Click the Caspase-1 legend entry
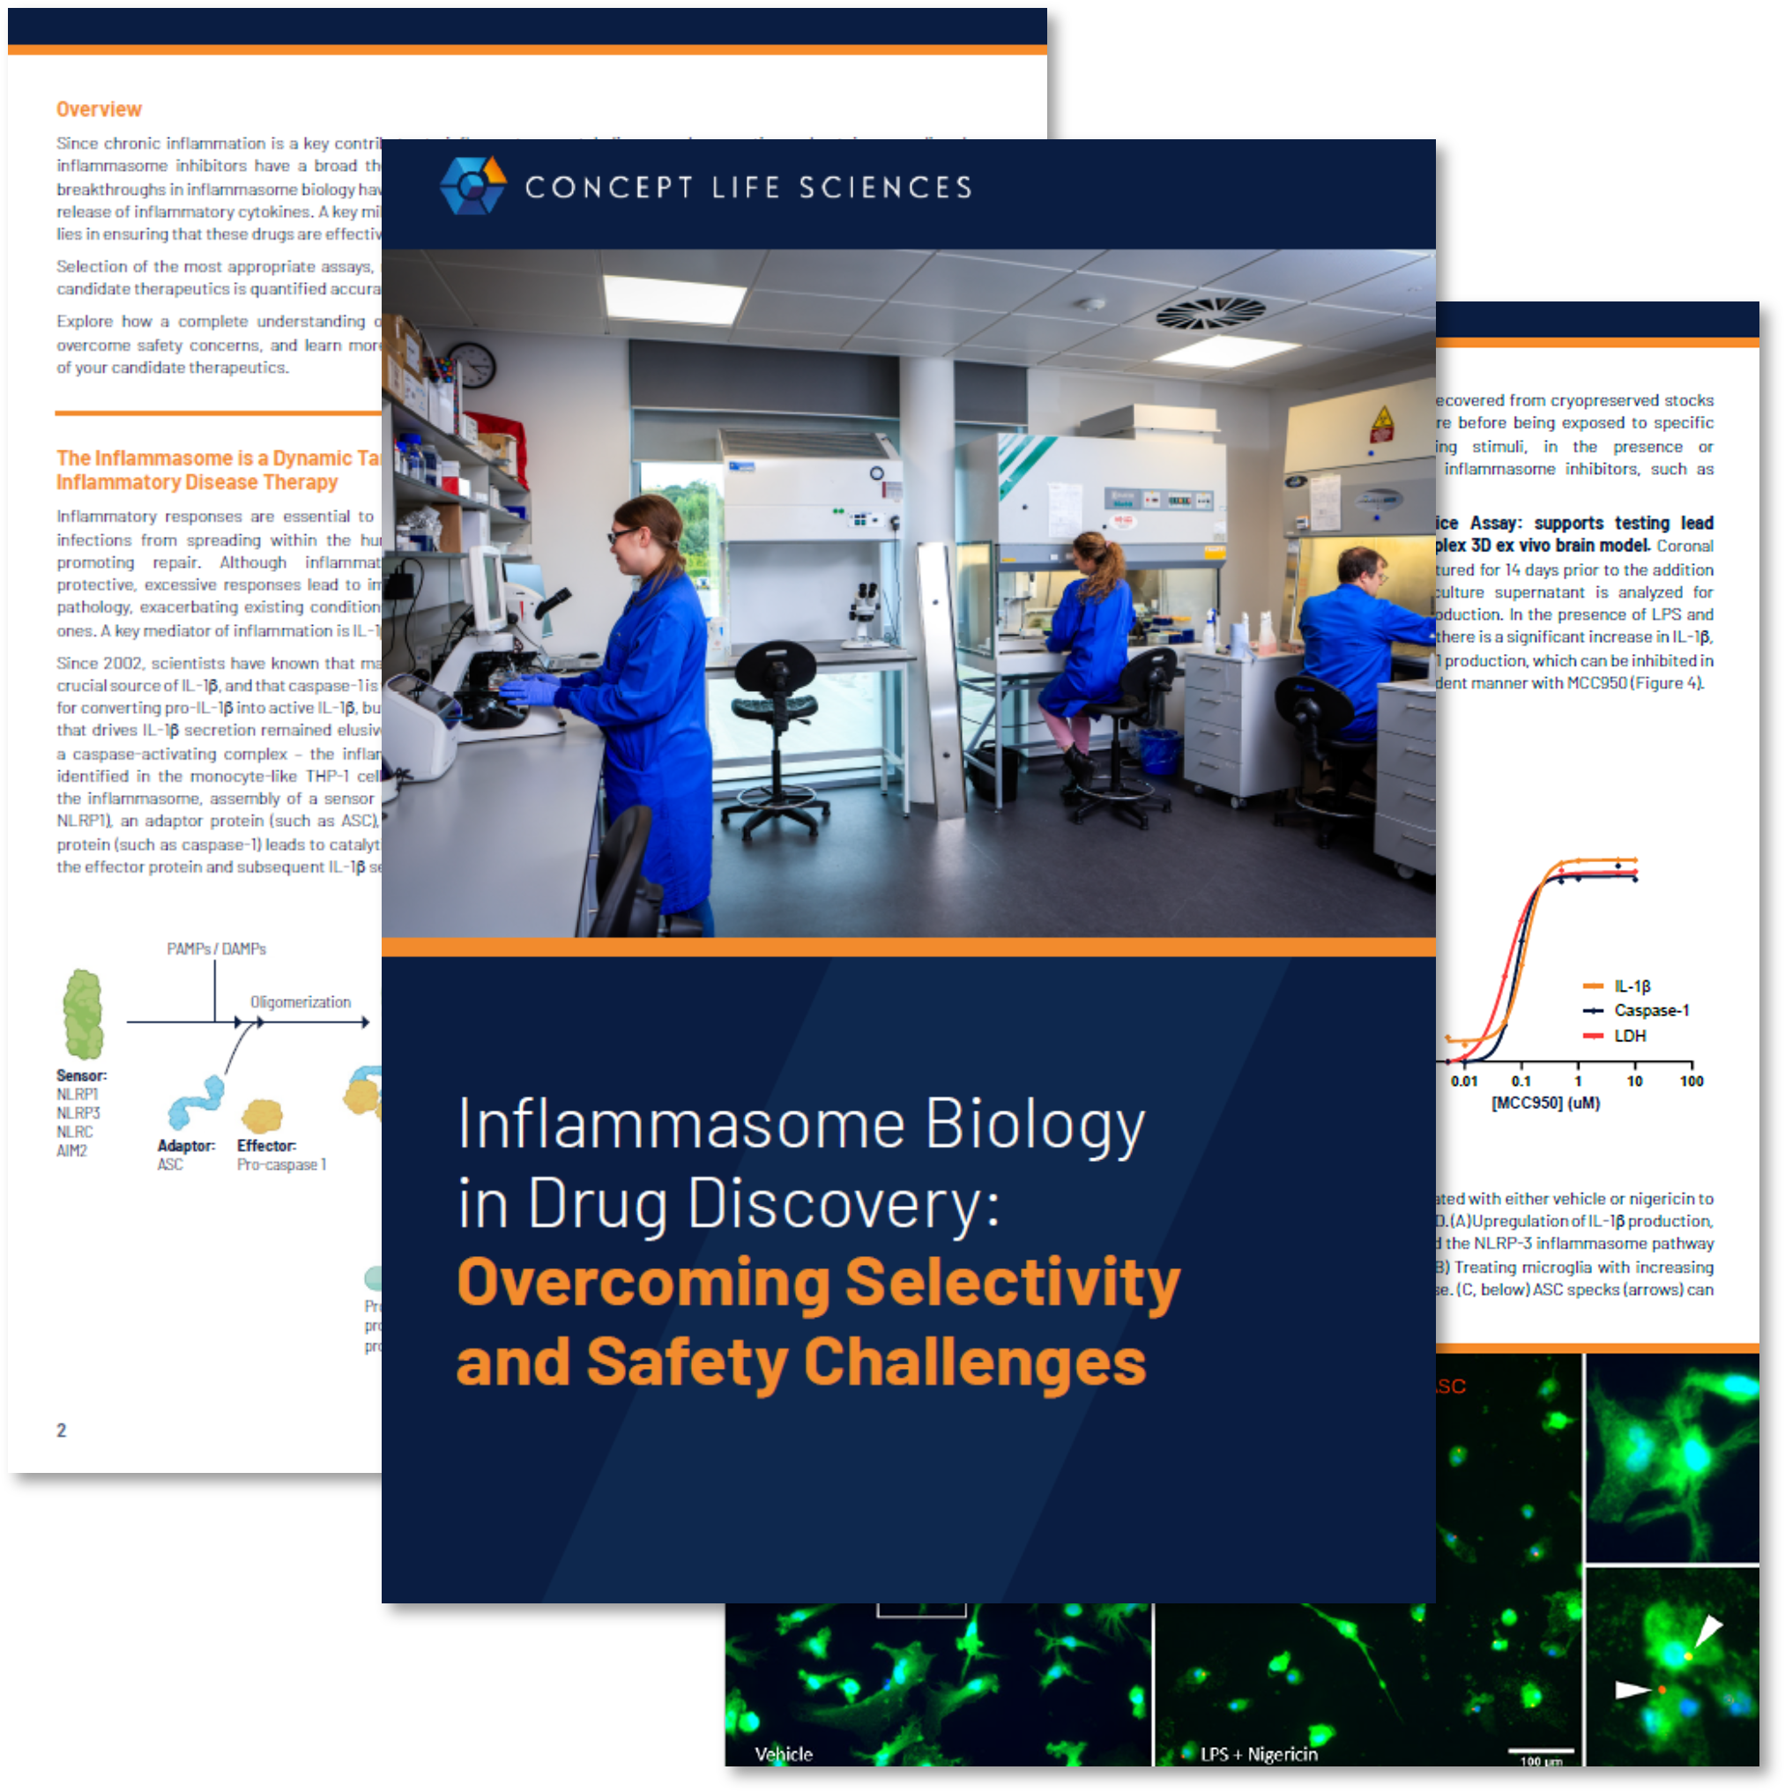 [1649, 1010]
